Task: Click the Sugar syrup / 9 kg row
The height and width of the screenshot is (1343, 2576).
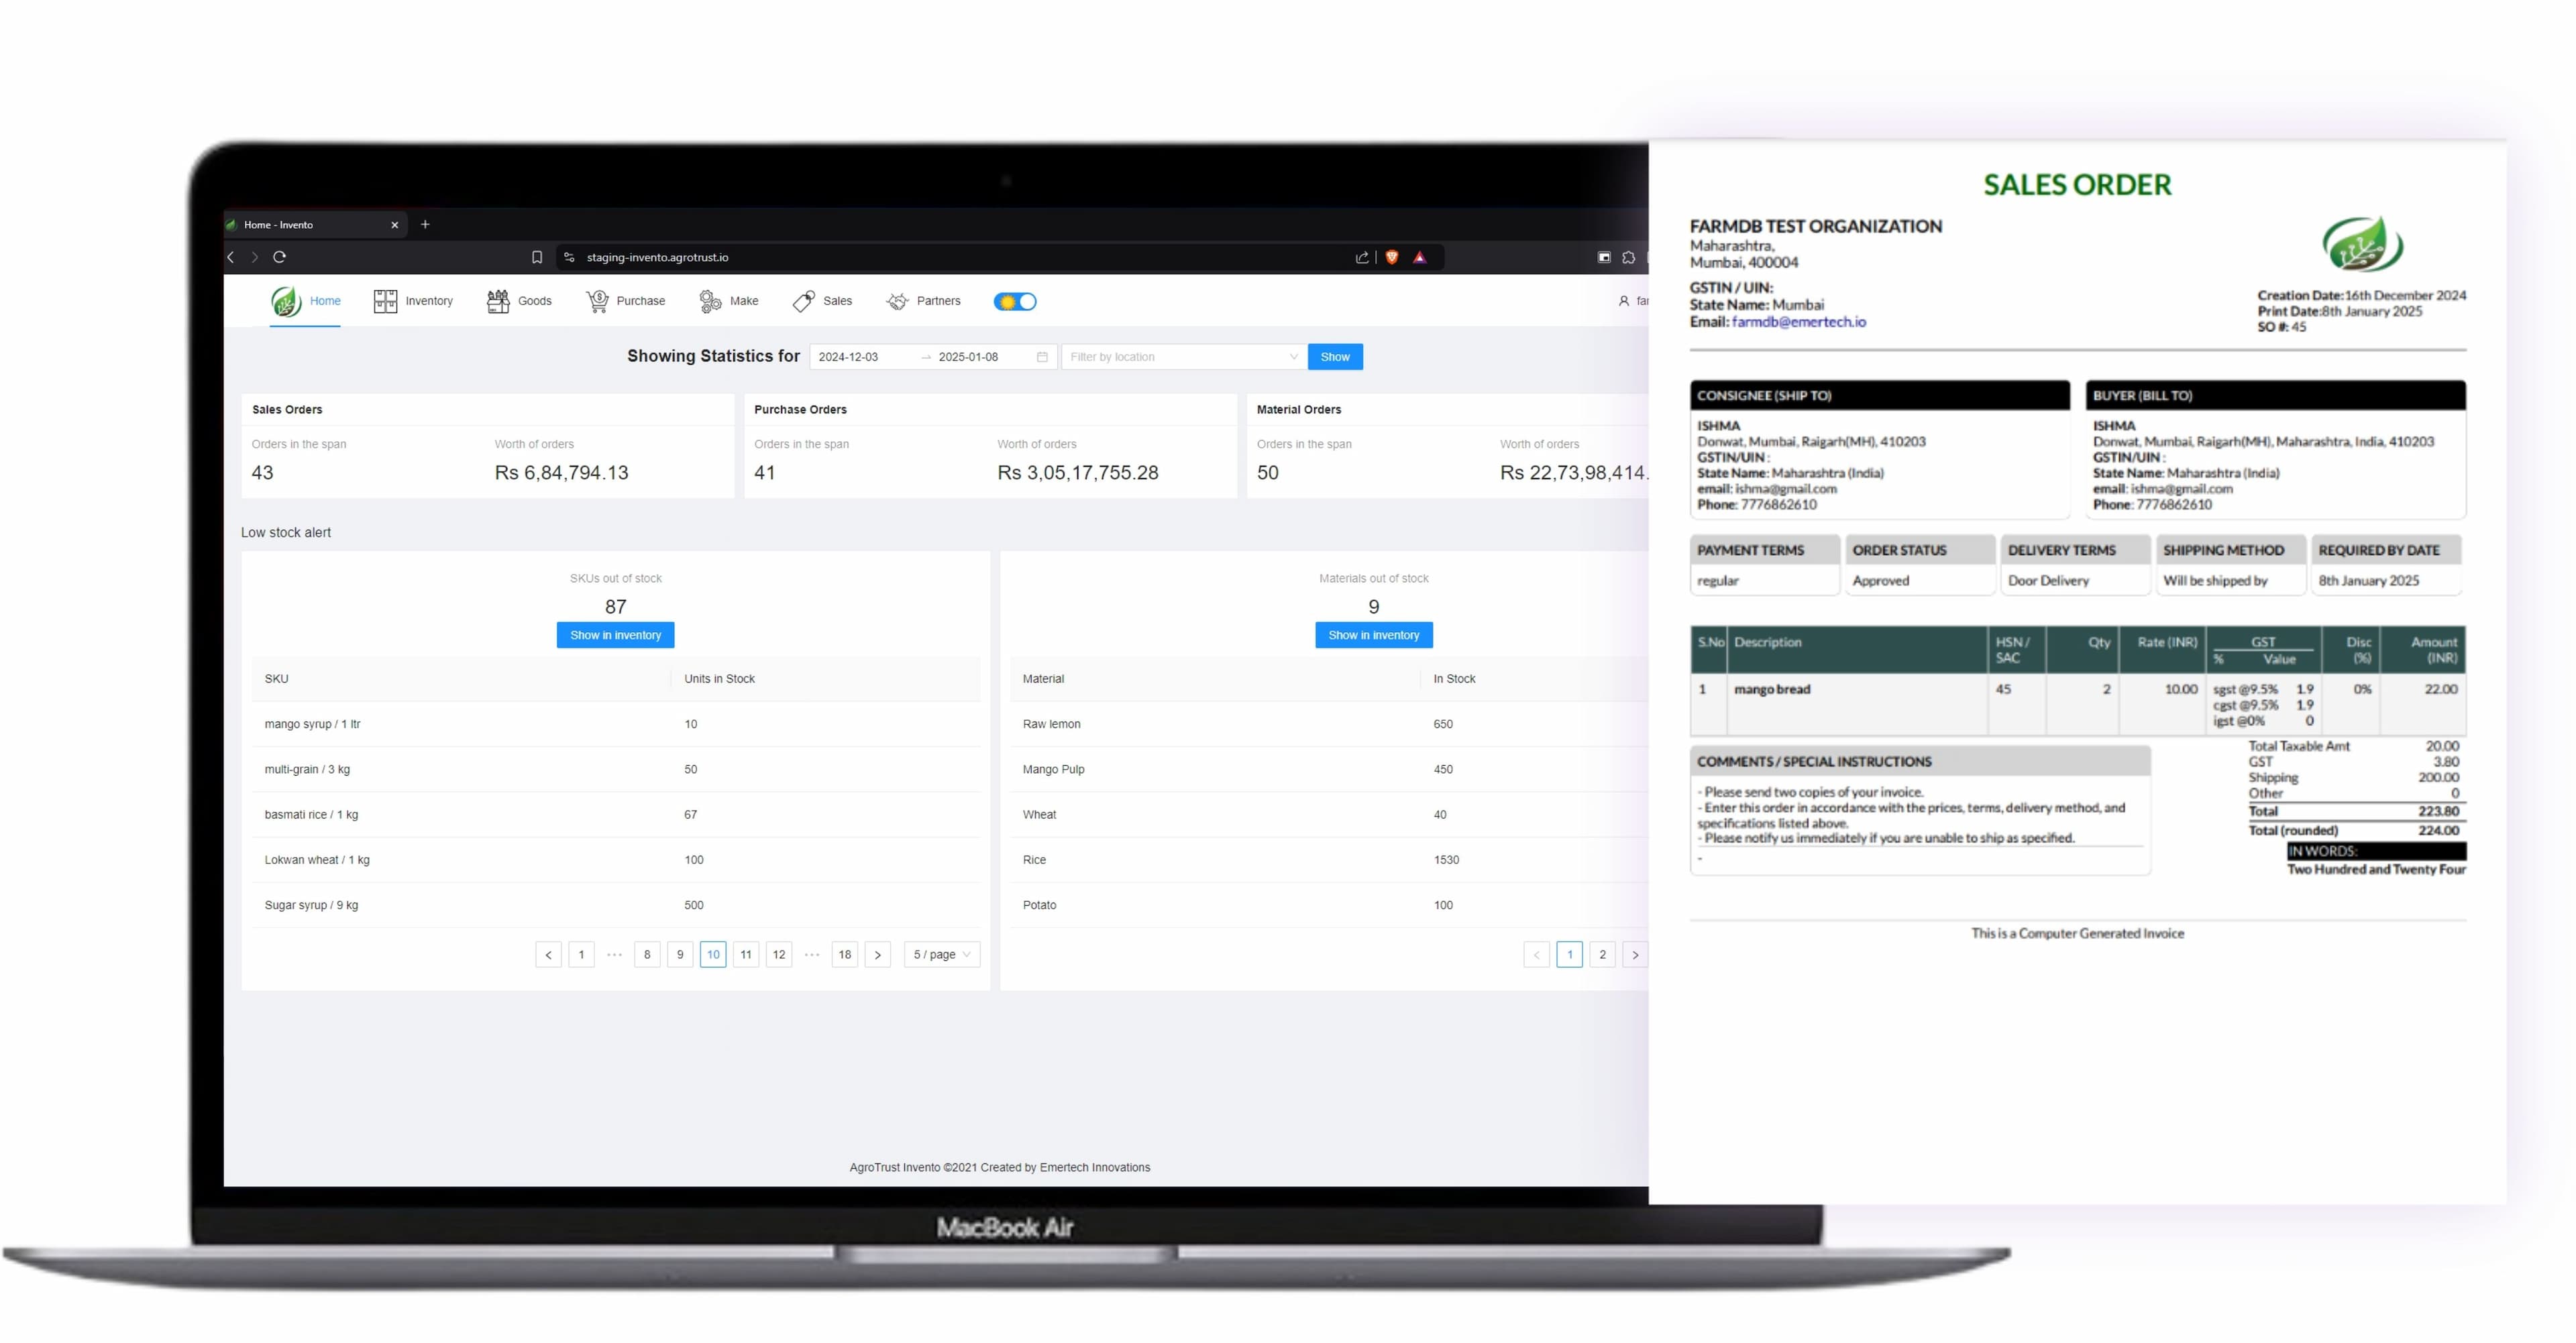Action: (x=615, y=904)
